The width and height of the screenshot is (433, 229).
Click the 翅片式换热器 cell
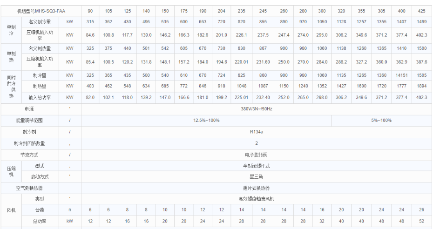tap(256, 188)
